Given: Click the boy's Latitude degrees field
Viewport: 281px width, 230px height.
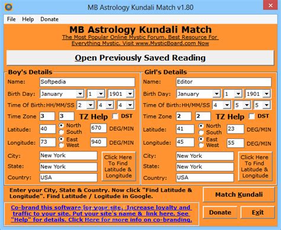Looking at the screenshot, I should click(x=47, y=129).
